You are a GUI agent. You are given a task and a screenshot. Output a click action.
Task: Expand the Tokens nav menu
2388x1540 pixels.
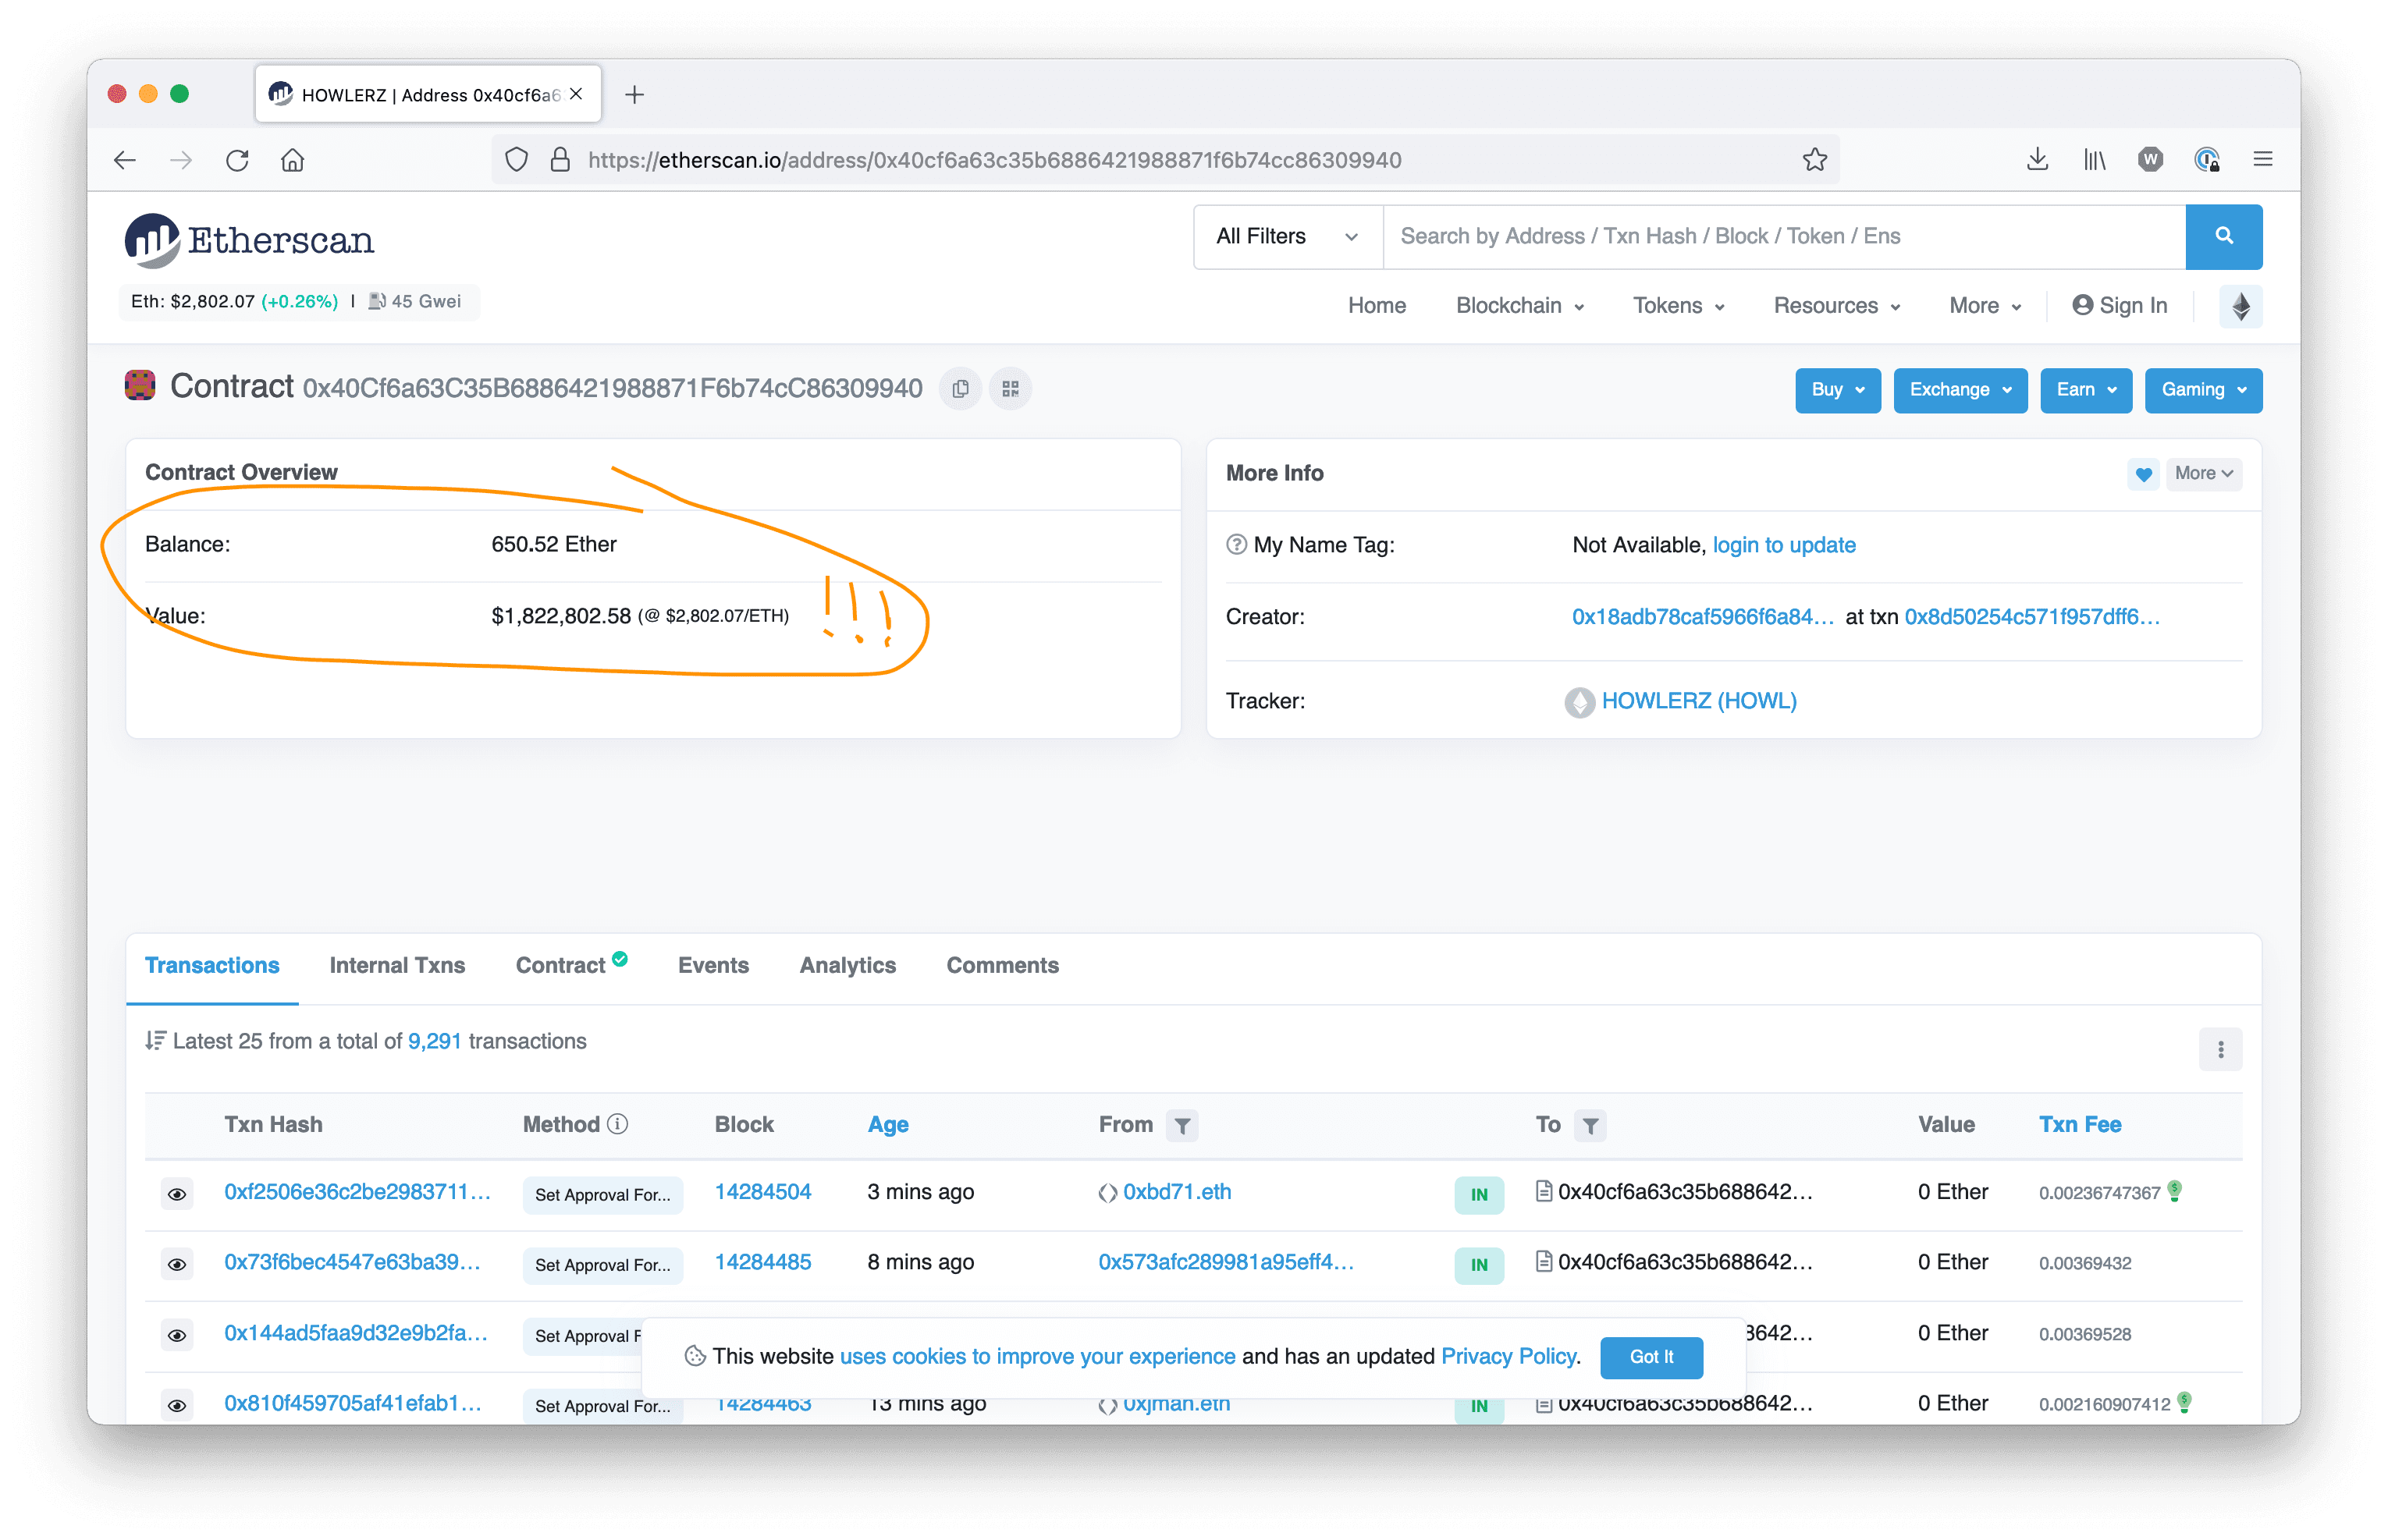pos(1678,306)
